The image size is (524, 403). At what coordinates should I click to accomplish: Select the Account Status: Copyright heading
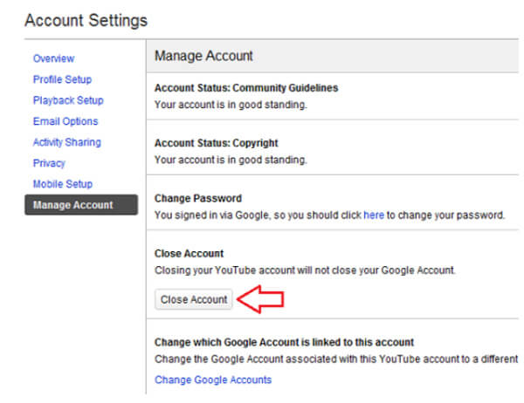pos(217,143)
